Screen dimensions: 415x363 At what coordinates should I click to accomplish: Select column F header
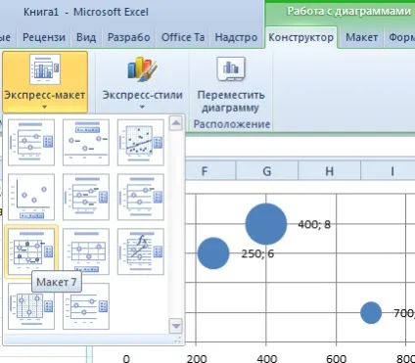click(x=205, y=171)
